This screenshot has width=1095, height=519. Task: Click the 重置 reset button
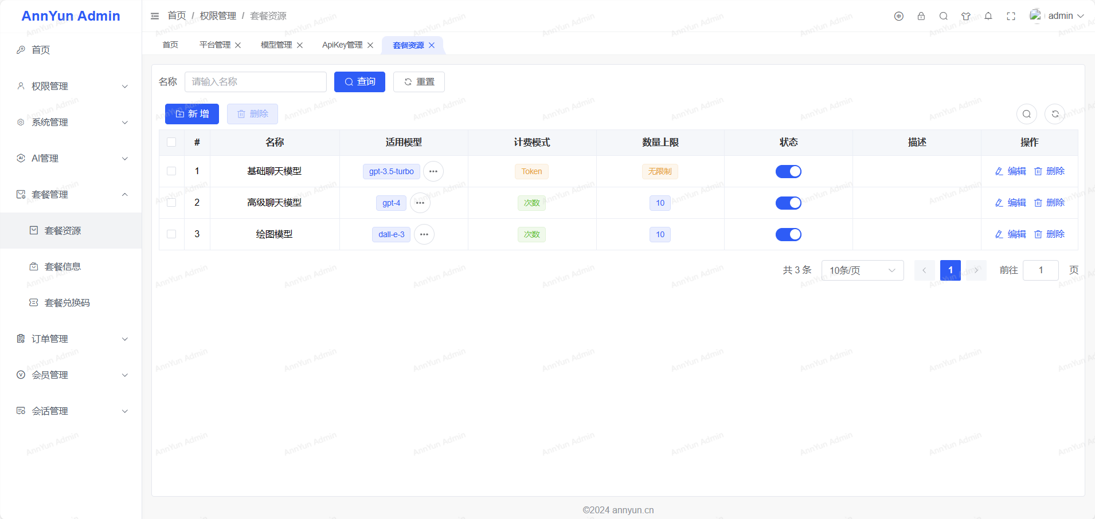tap(419, 82)
